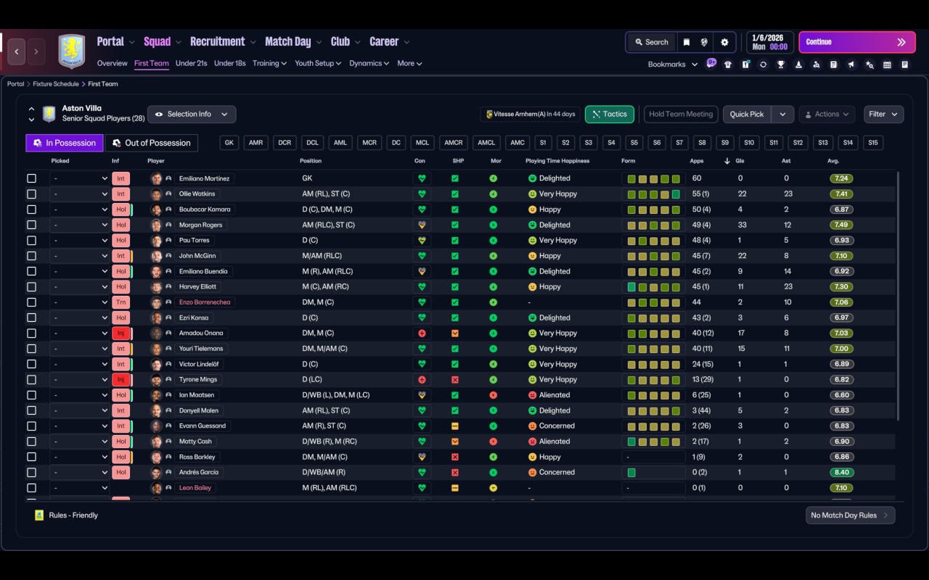This screenshot has height=580, width=929.
Task: Go back with the left arrow button
Action: (17, 51)
